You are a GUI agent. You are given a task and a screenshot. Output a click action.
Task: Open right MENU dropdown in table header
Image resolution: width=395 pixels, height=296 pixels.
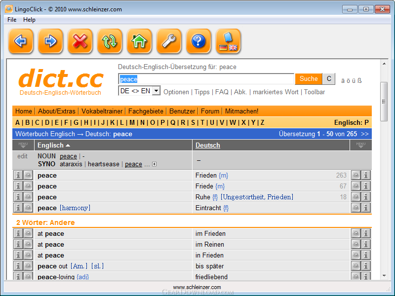tap(361, 145)
